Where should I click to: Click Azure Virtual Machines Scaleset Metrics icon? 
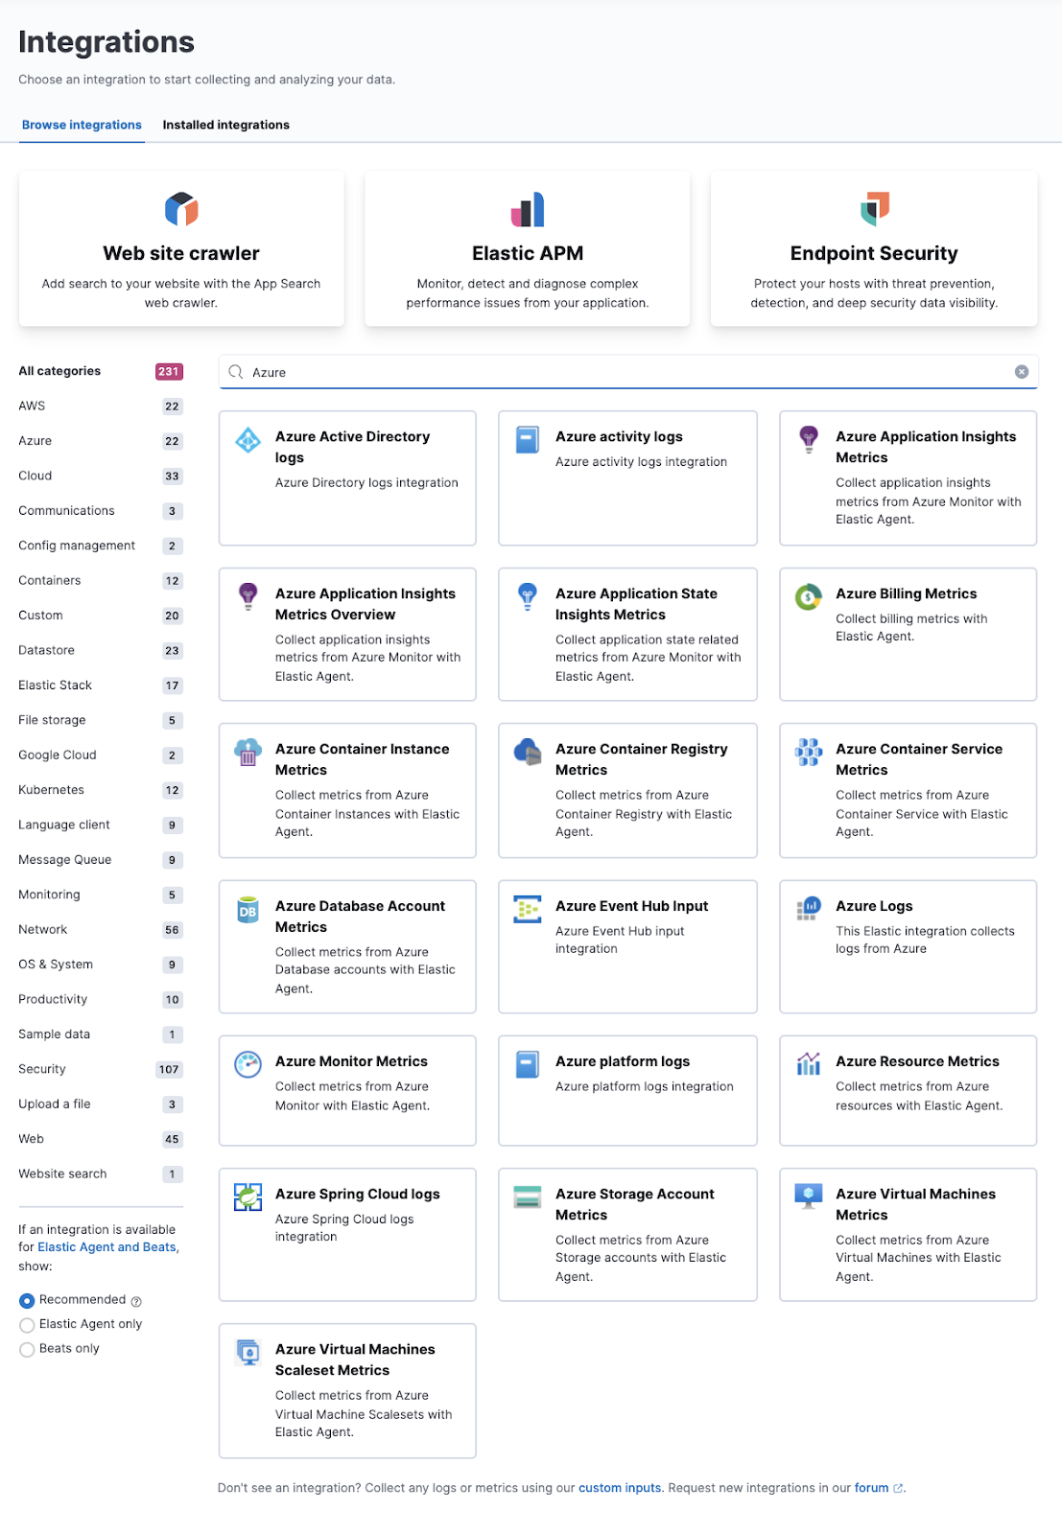(x=248, y=1352)
